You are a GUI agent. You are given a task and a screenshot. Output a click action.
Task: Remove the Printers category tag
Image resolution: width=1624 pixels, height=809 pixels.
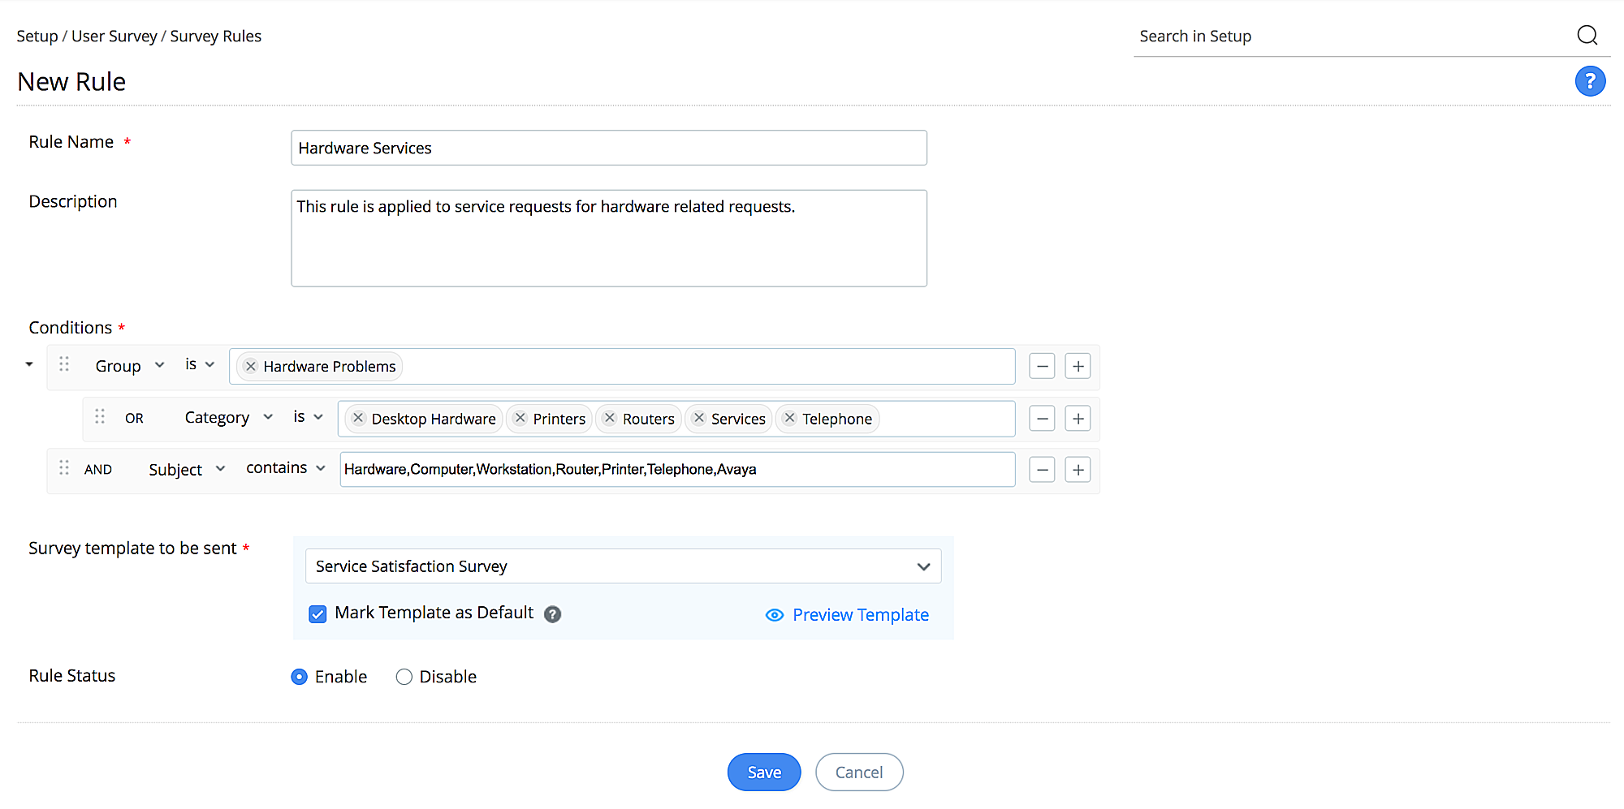pos(520,419)
